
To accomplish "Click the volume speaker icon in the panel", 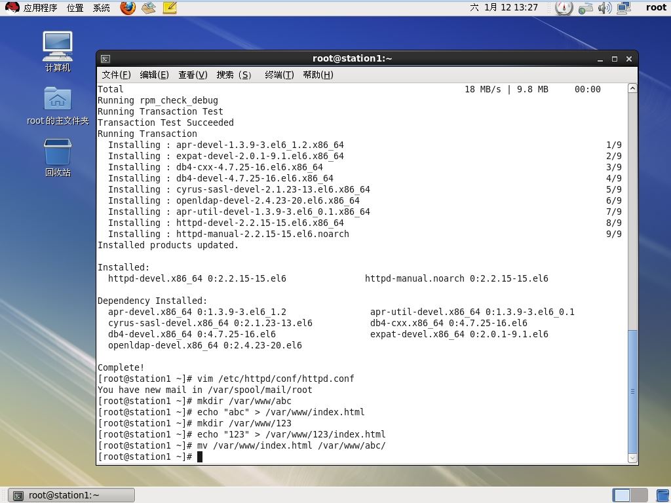I will click(x=605, y=8).
